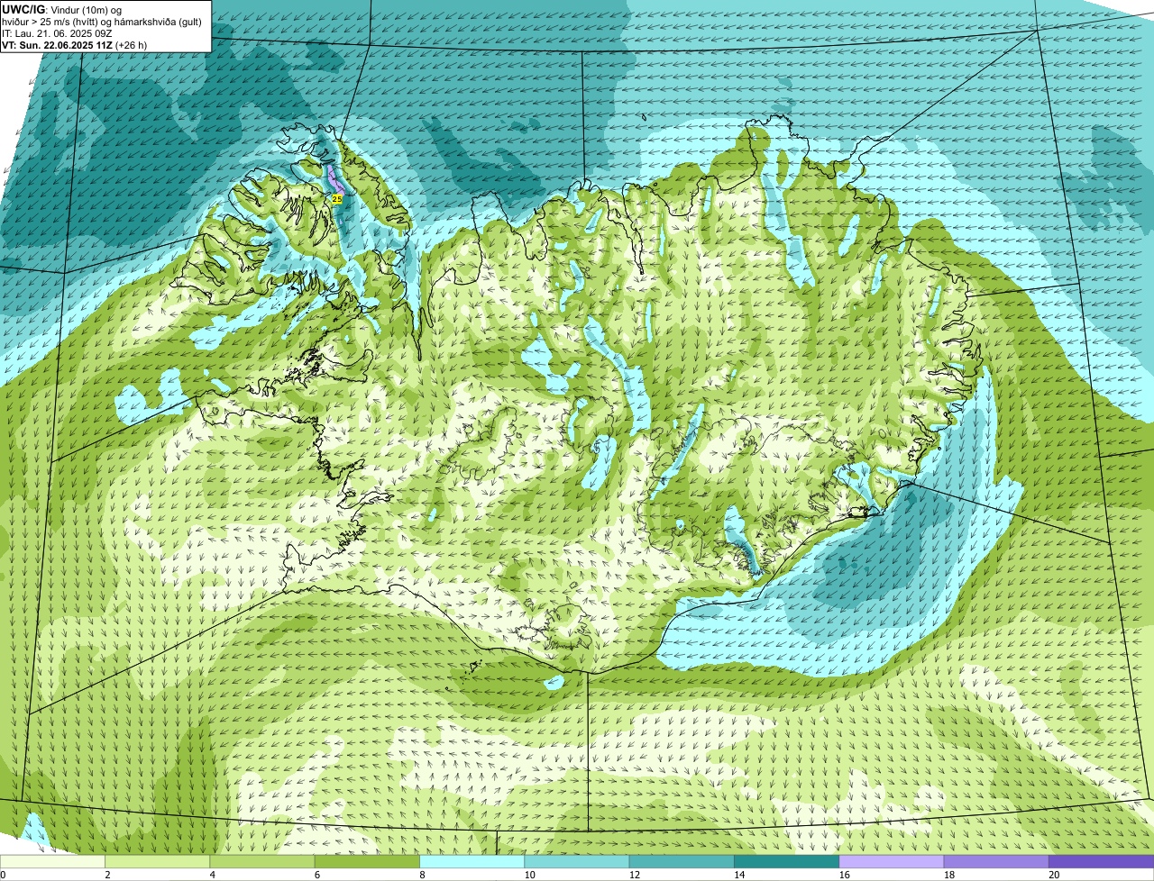The height and width of the screenshot is (881, 1154).
Task: Click the legend scale label "0"
Action: tap(3, 875)
